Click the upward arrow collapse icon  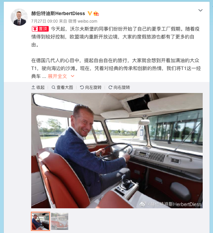tap(33, 88)
